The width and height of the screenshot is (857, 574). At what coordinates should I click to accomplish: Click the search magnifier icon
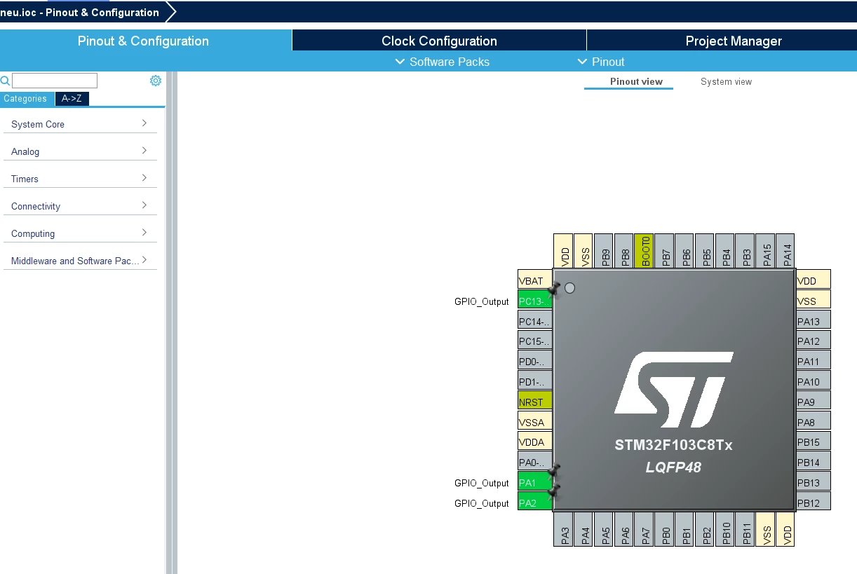pyautogui.click(x=5, y=81)
